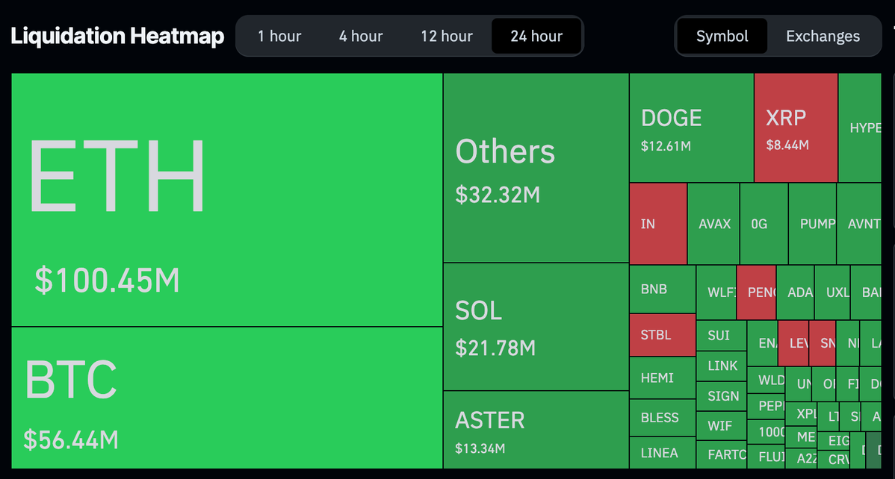Image resolution: width=895 pixels, height=479 pixels.
Task: Open the BNB heatmap tile
Action: tap(662, 289)
